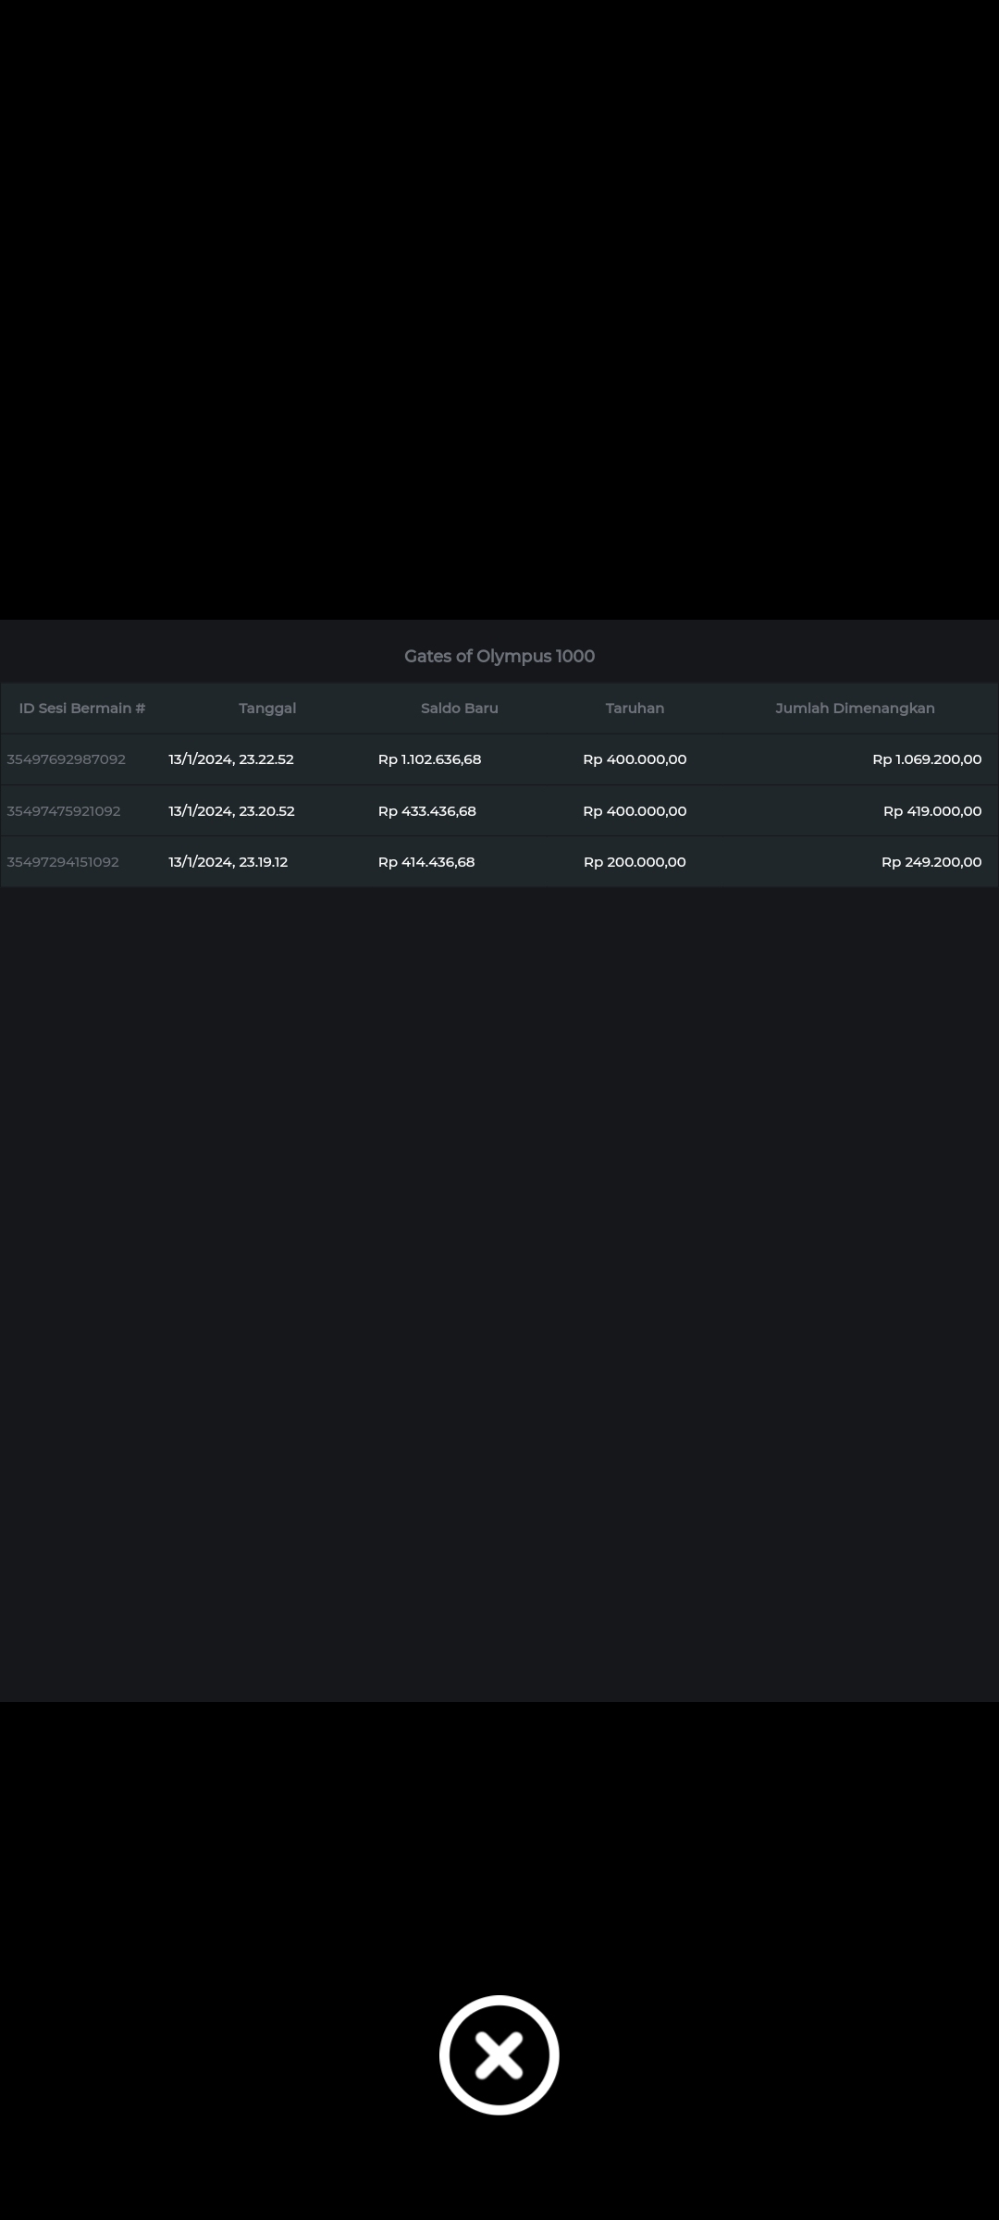This screenshot has width=999, height=2220.
Task: Open session ID 35497475921092
Action: [64, 811]
